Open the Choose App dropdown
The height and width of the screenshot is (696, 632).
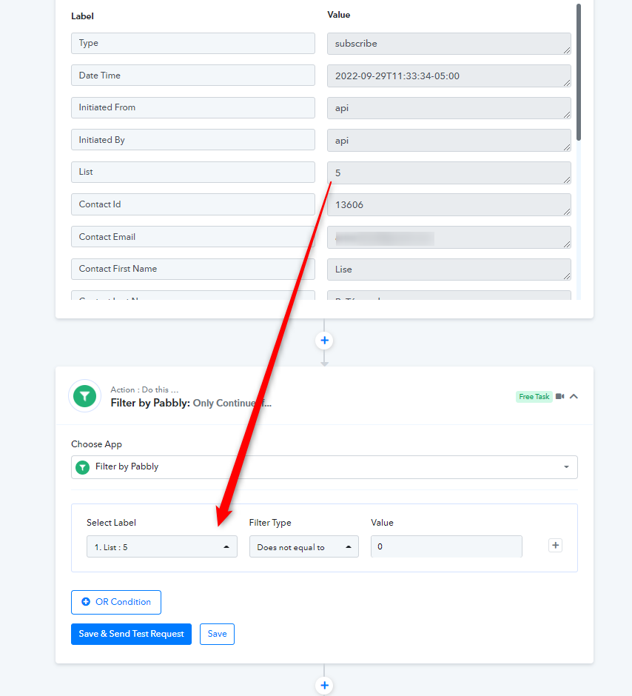pyautogui.click(x=324, y=467)
